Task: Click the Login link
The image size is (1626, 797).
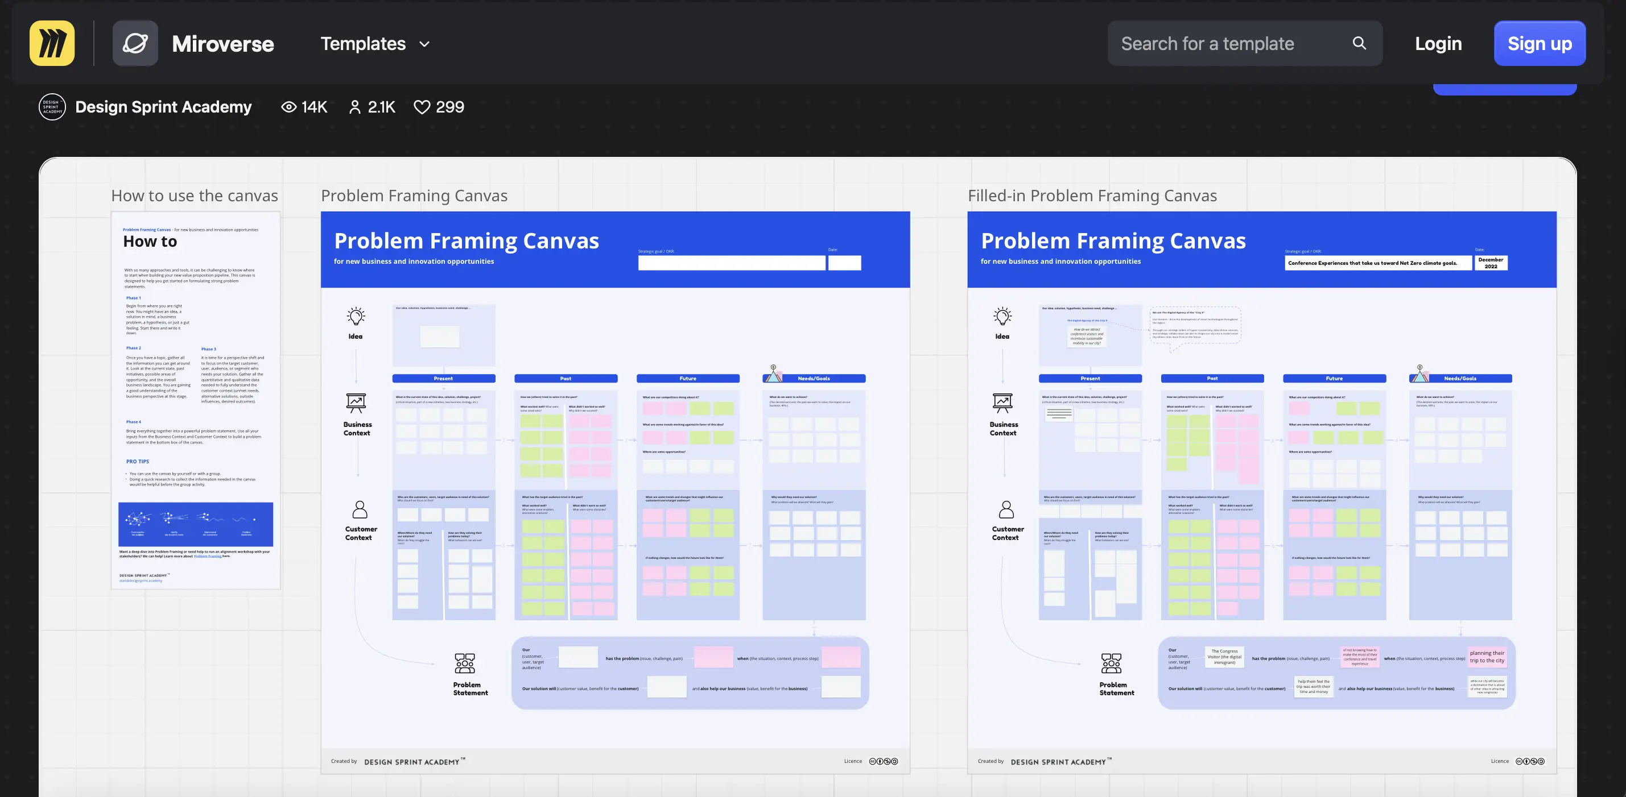Action: (x=1438, y=44)
